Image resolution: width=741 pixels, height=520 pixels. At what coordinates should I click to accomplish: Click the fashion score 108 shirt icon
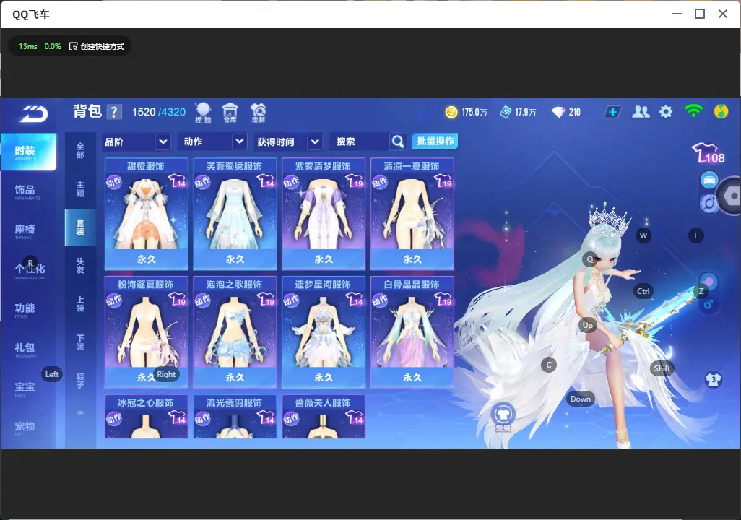pyautogui.click(x=708, y=153)
